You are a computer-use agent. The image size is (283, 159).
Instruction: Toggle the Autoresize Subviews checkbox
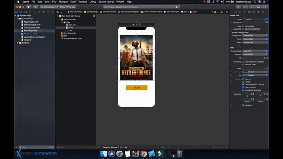pos(243,90)
